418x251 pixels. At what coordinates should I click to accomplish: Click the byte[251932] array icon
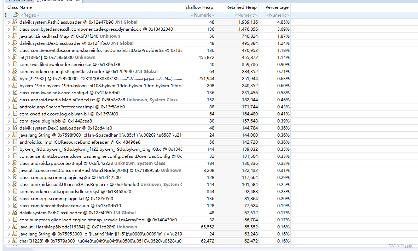pyautogui.click(x=15, y=78)
